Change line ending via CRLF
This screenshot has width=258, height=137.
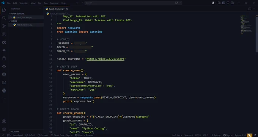(205, 135)
